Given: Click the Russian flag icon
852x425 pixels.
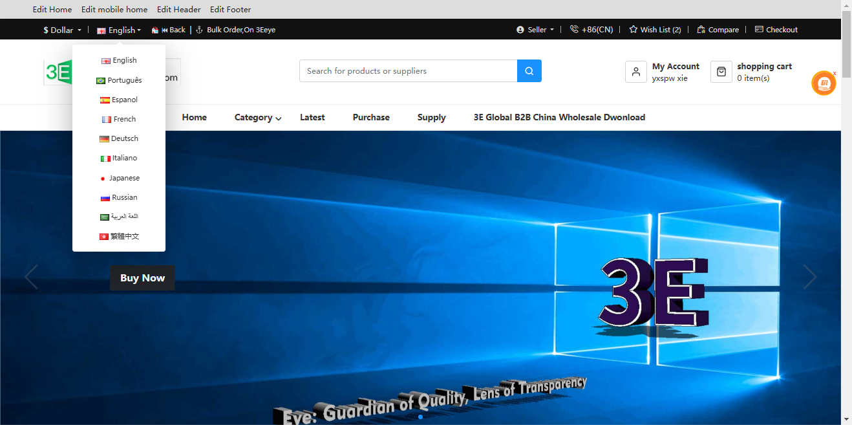Looking at the screenshot, I should tap(105, 198).
